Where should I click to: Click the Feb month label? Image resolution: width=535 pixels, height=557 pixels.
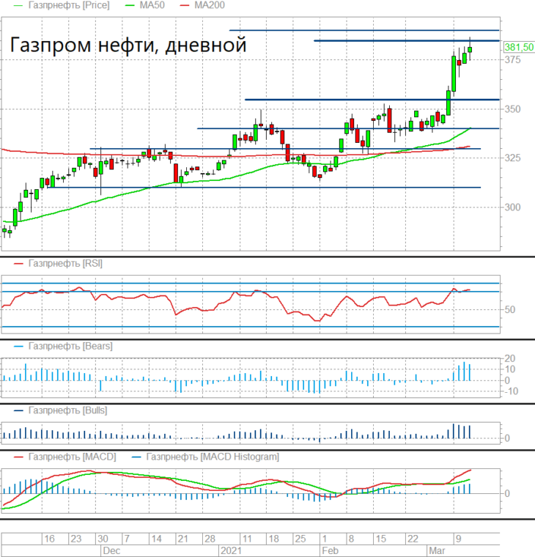331,550
